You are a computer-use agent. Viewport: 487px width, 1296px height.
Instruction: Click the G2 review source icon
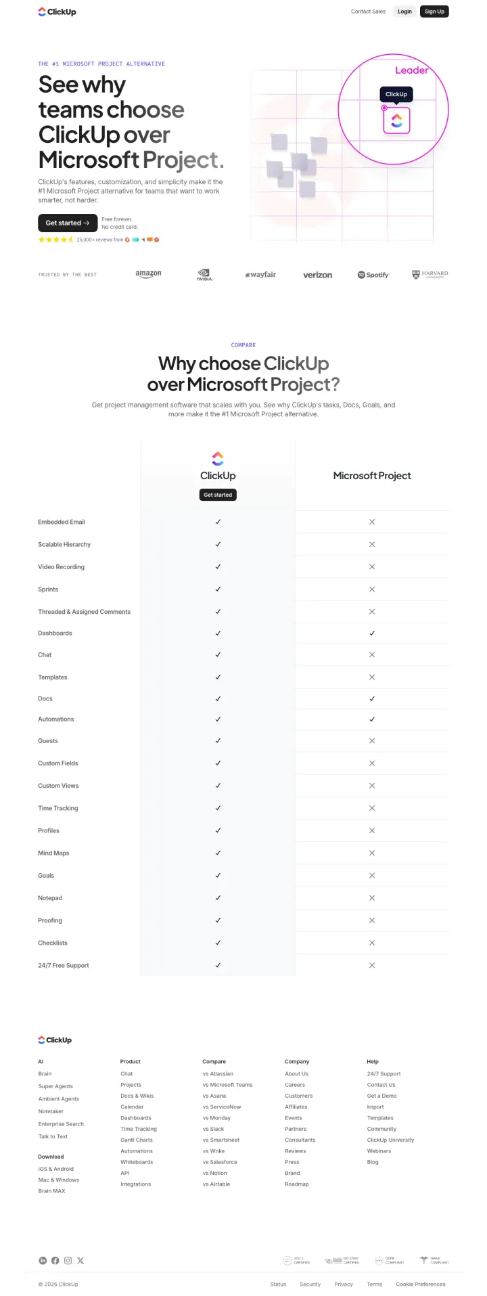127,240
